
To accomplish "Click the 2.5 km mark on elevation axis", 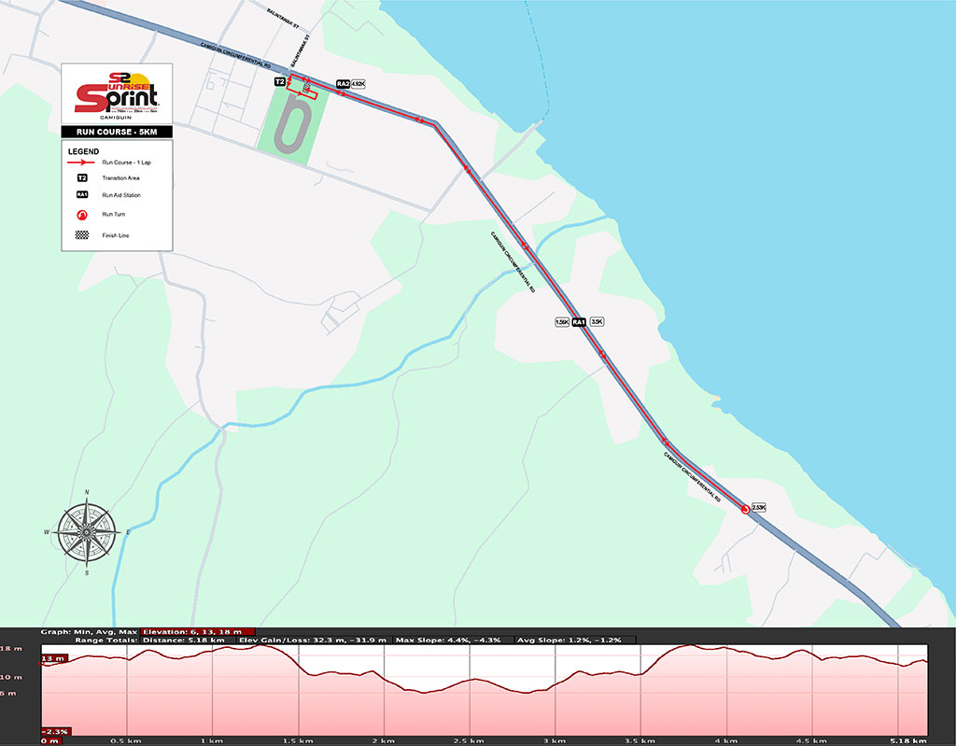I will [467, 740].
